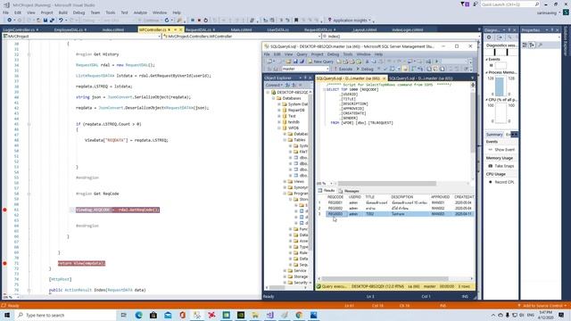Click the taskbar search box
The height and width of the screenshot is (321, 571).
[x=65, y=315]
